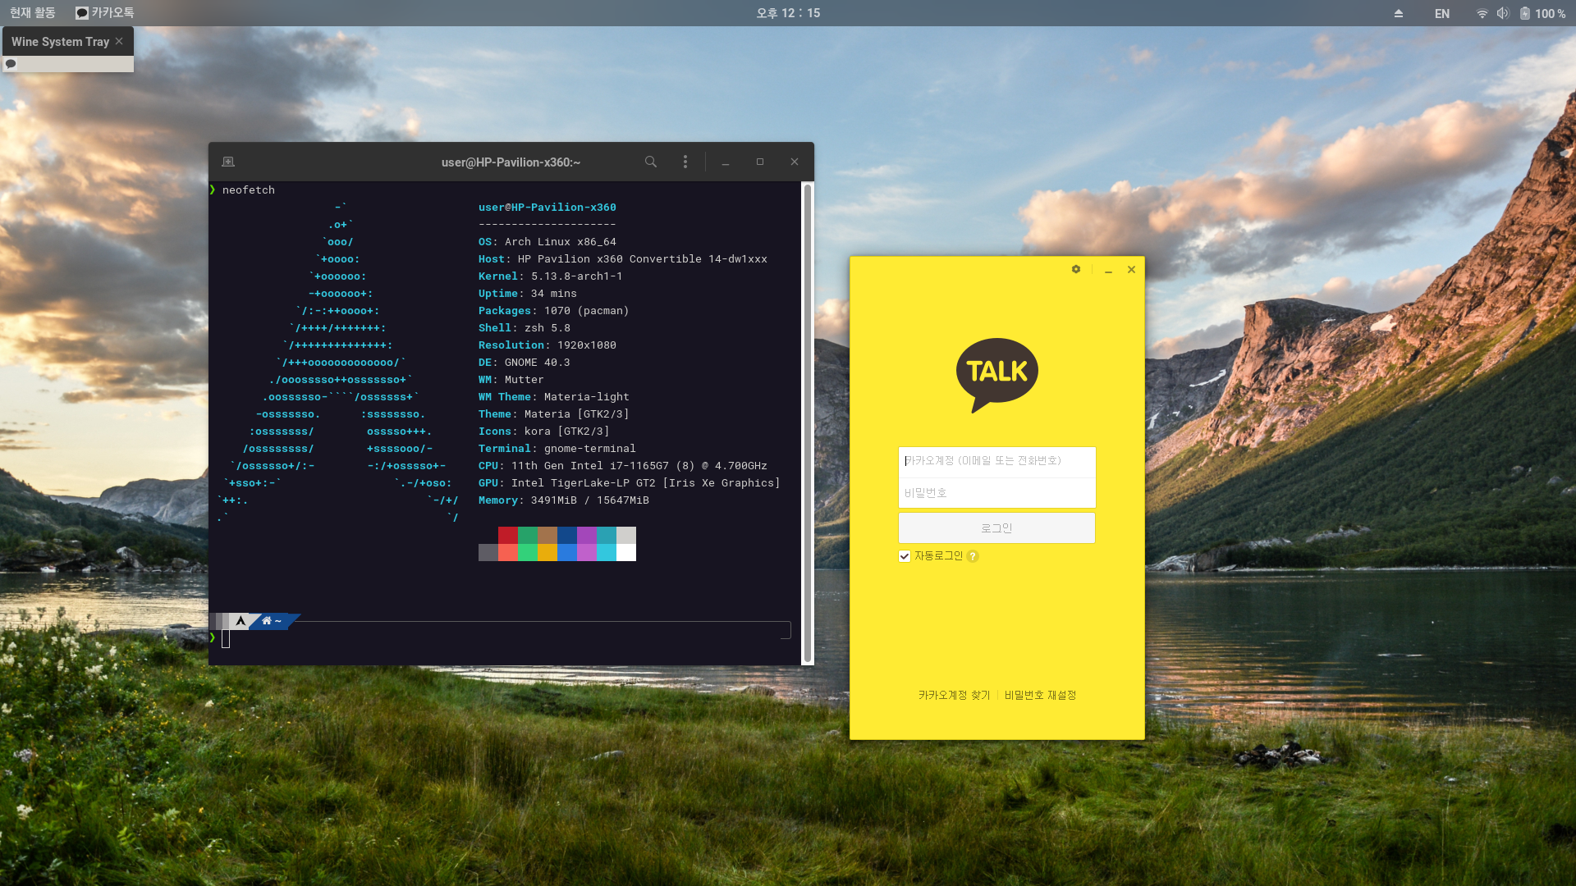Click the KakaoTalk tray icon in Wine System Tray
The image size is (1576, 886).
tap(11, 63)
